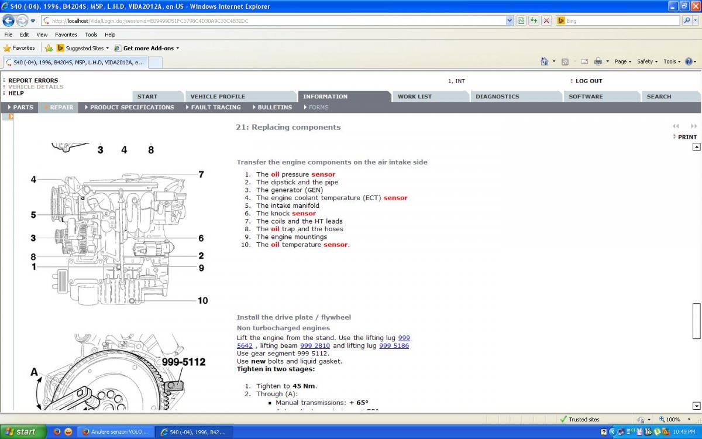Click the content pane vertical scrollbar thumb
Viewport: 702px width, 439px height.
(696, 321)
